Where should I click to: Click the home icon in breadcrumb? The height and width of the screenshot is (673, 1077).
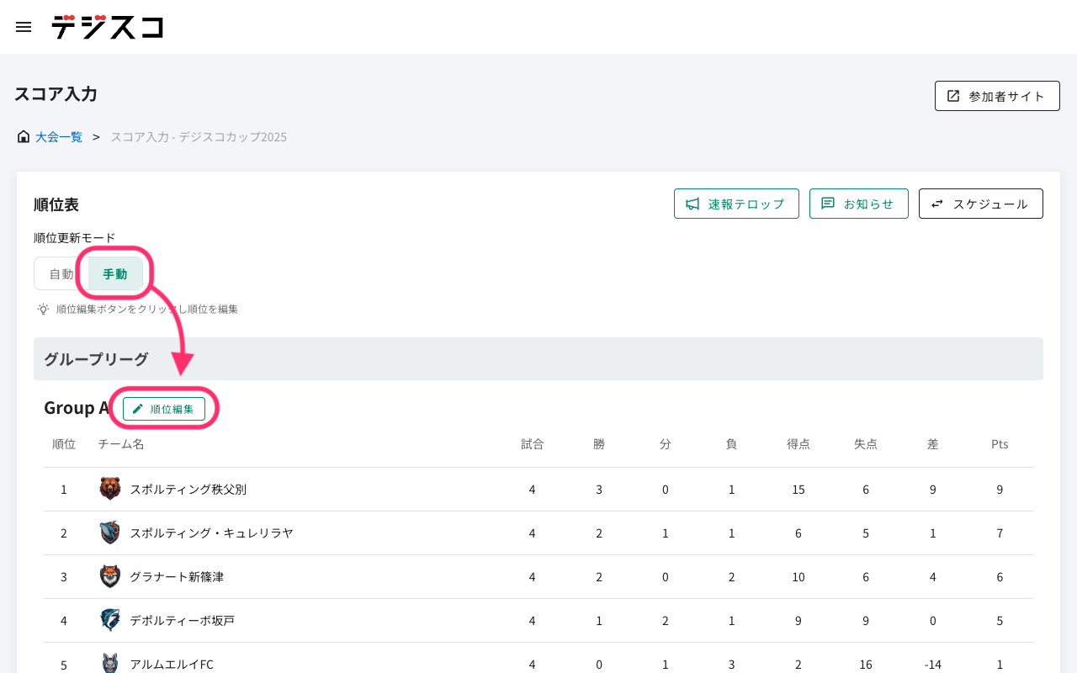point(24,136)
